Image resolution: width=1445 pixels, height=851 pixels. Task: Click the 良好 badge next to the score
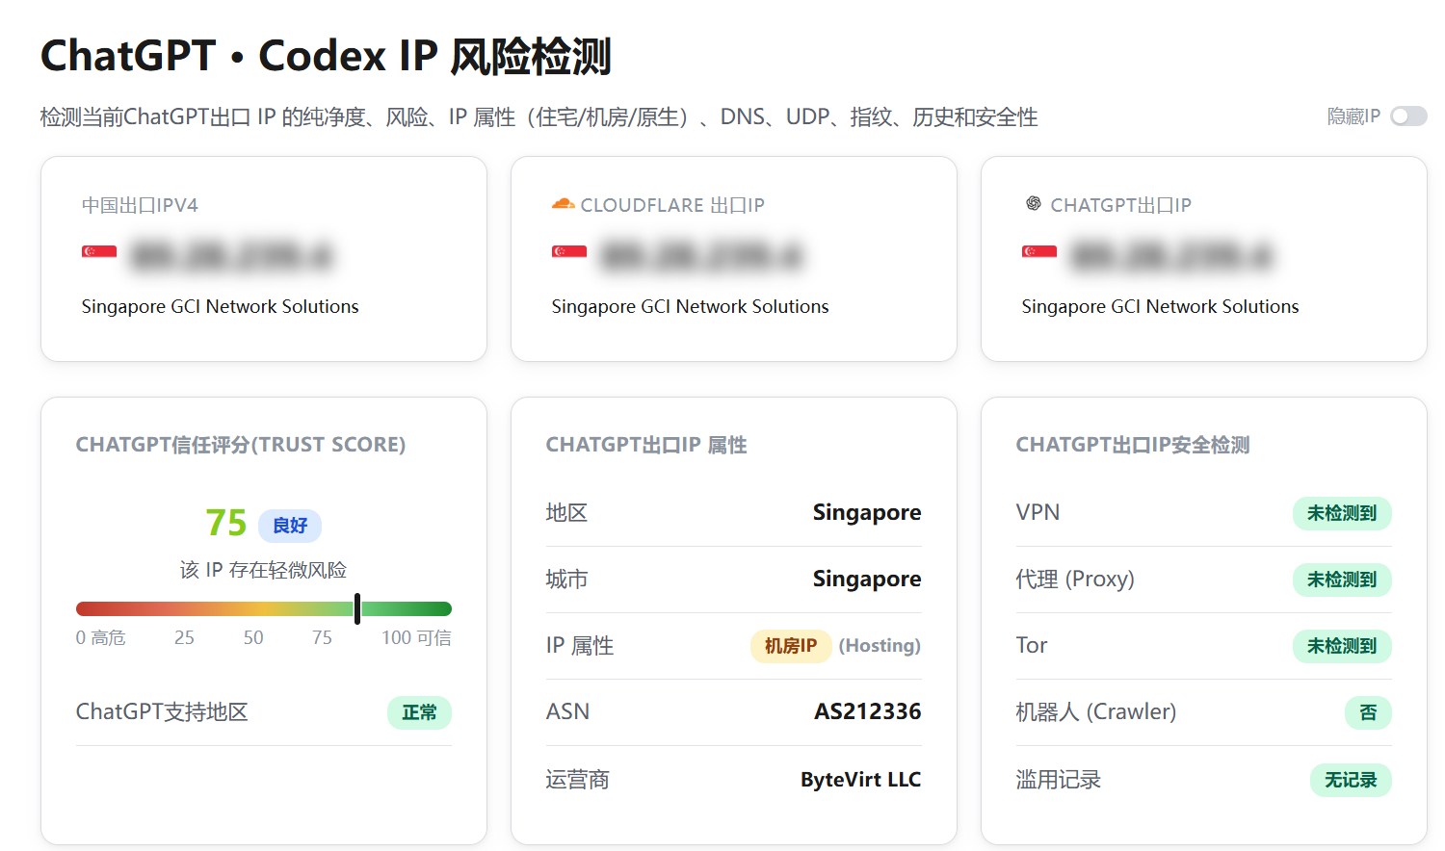point(290,526)
